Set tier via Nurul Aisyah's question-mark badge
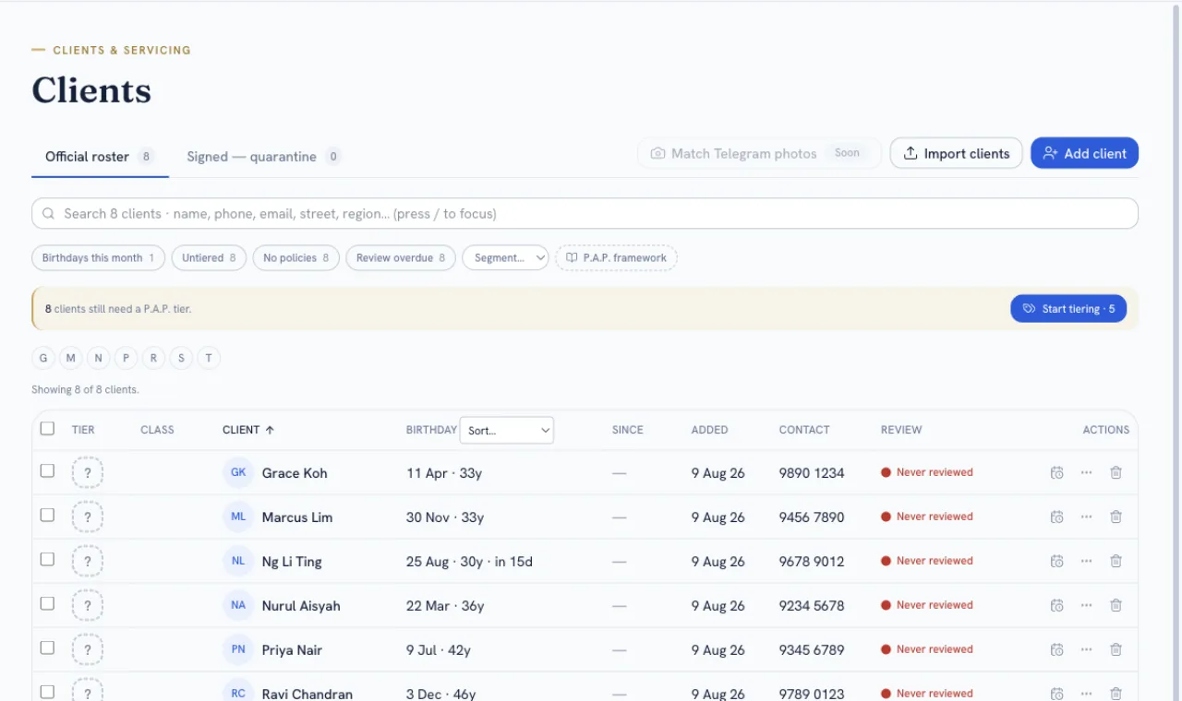This screenshot has height=701, width=1182. click(88, 606)
